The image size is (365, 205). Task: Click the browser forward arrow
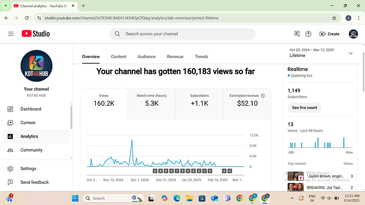point(16,18)
